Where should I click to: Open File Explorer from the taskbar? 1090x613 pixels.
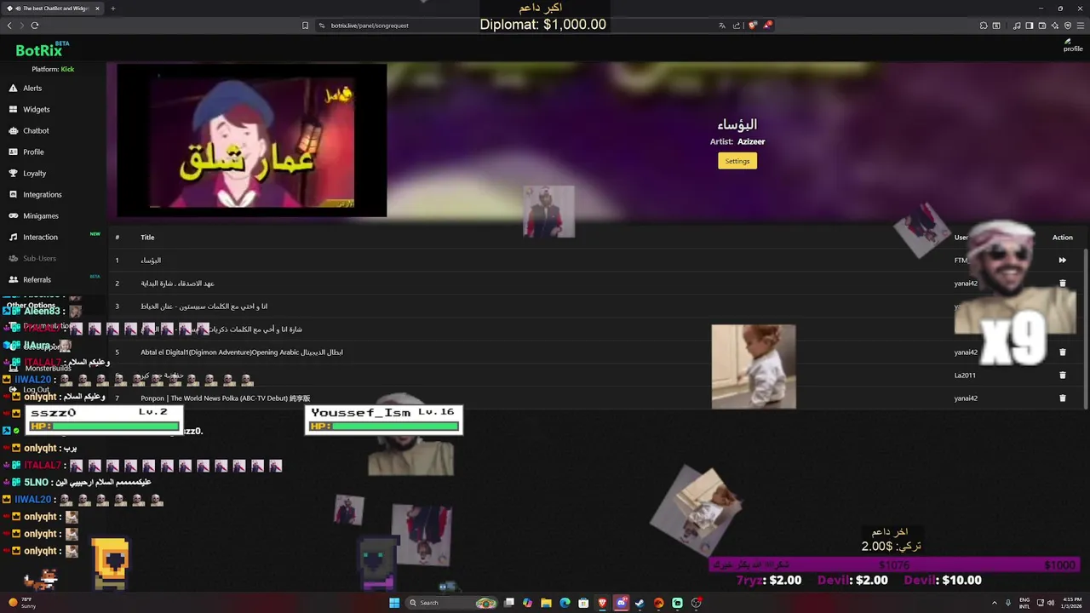tap(546, 603)
